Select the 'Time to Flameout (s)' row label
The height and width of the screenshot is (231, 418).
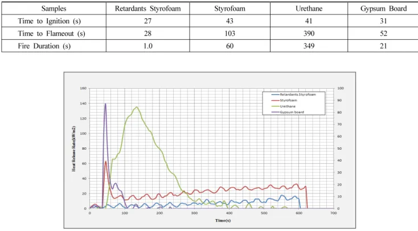click(x=51, y=34)
